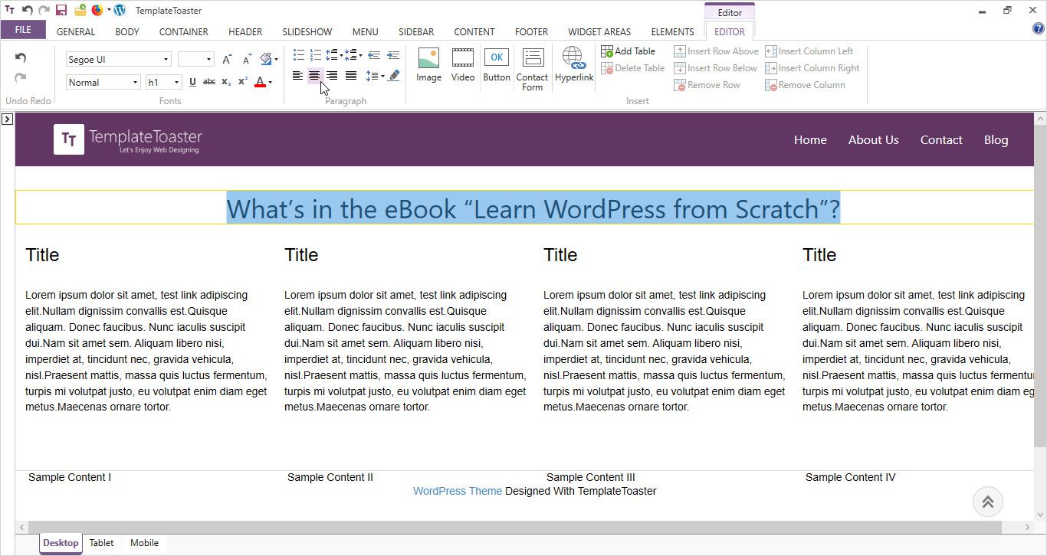Toggle justify text alignment
The width and height of the screenshot is (1047, 556).
351,76
